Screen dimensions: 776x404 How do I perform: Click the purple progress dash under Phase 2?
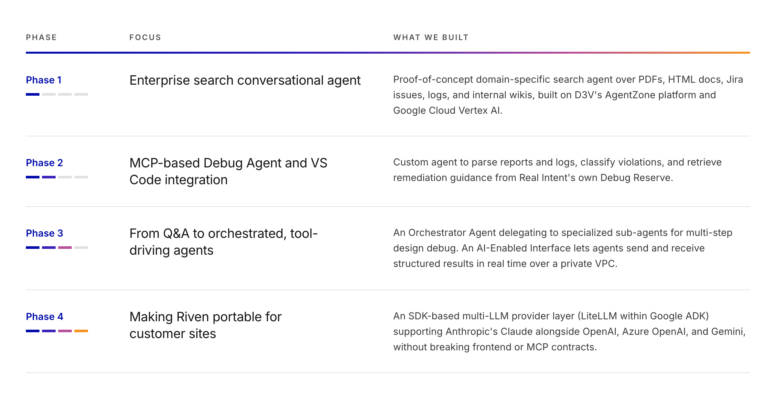pos(49,177)
